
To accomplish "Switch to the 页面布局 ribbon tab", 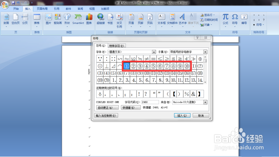I will click(x=42, y=9).
